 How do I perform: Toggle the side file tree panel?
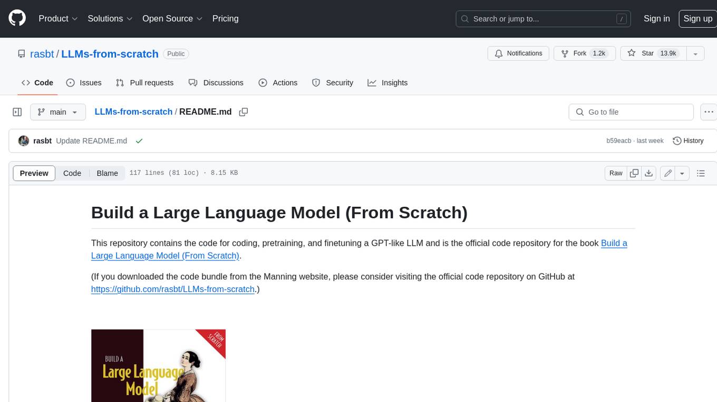[x=17, y=112]
